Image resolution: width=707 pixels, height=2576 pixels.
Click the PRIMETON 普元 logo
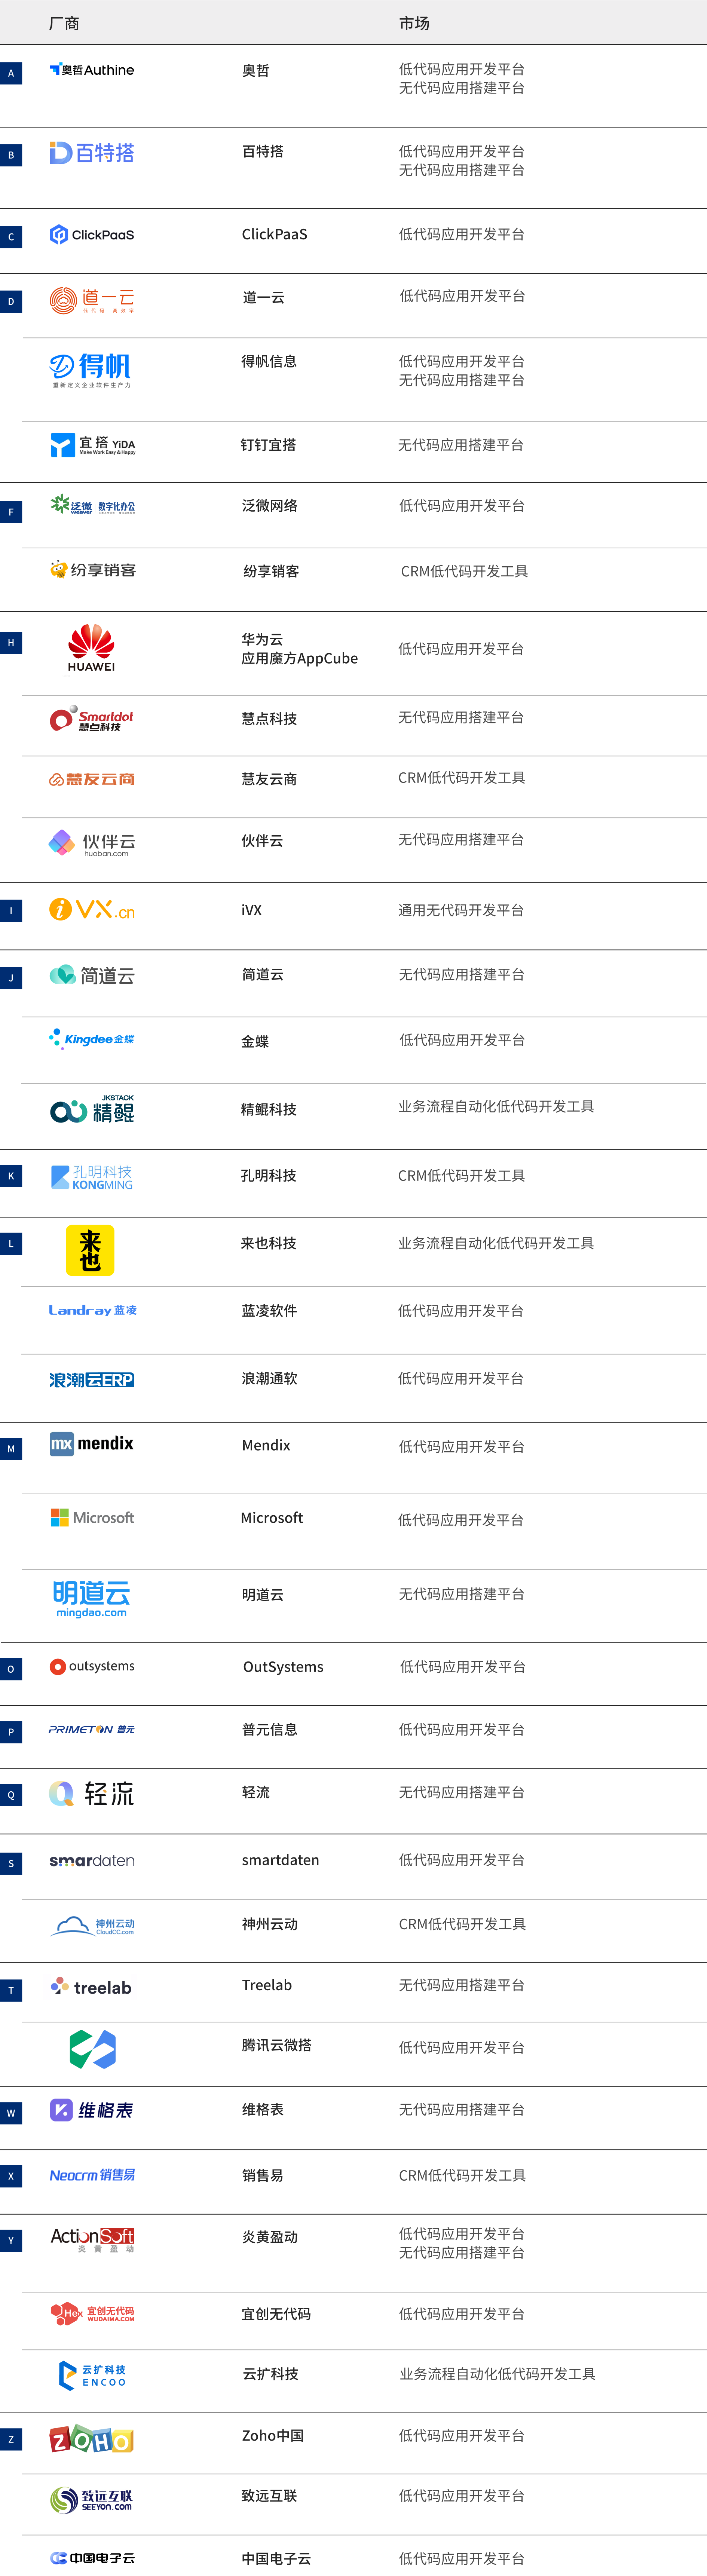(92, 1729)
